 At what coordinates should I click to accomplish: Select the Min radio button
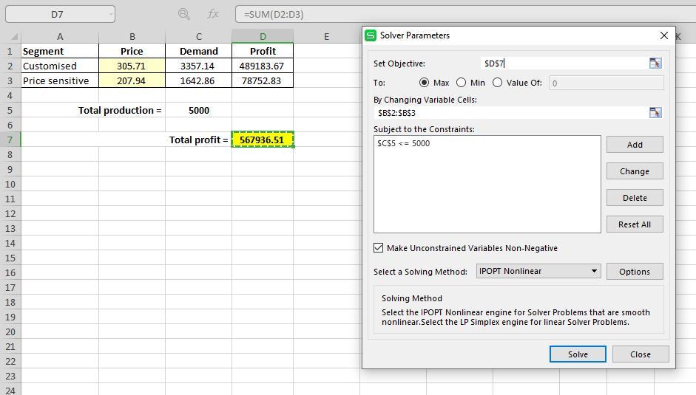point(462,83)
